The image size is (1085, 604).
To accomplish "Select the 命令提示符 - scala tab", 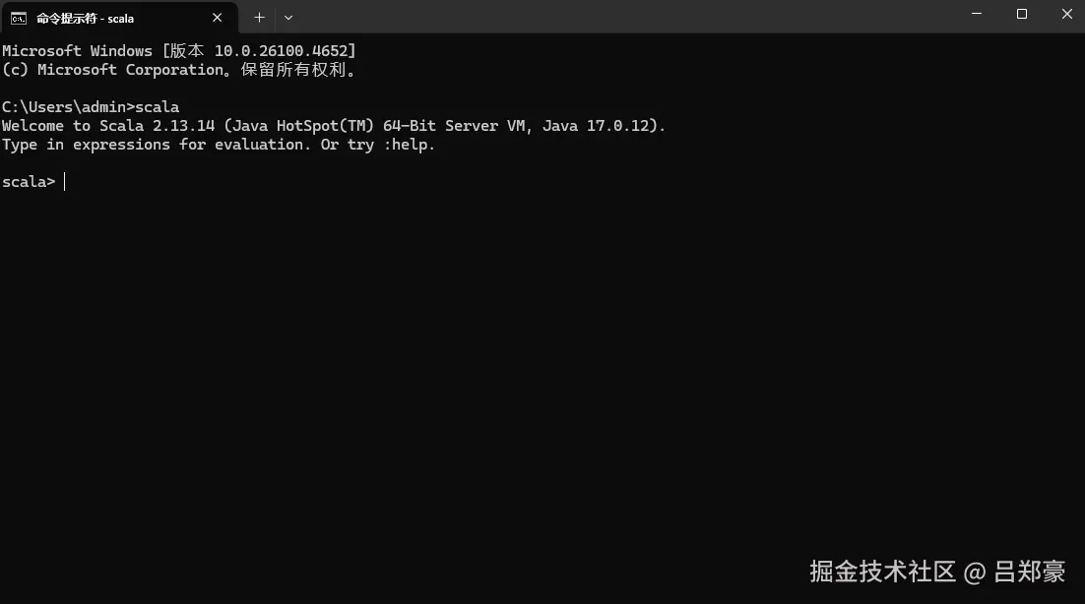I will click(x=108, y=17).
